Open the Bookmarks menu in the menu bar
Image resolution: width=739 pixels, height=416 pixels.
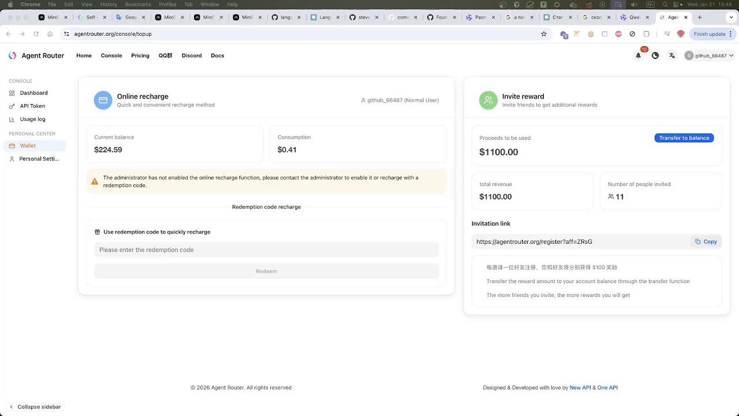pyautogui.click(x=137, y=4)
